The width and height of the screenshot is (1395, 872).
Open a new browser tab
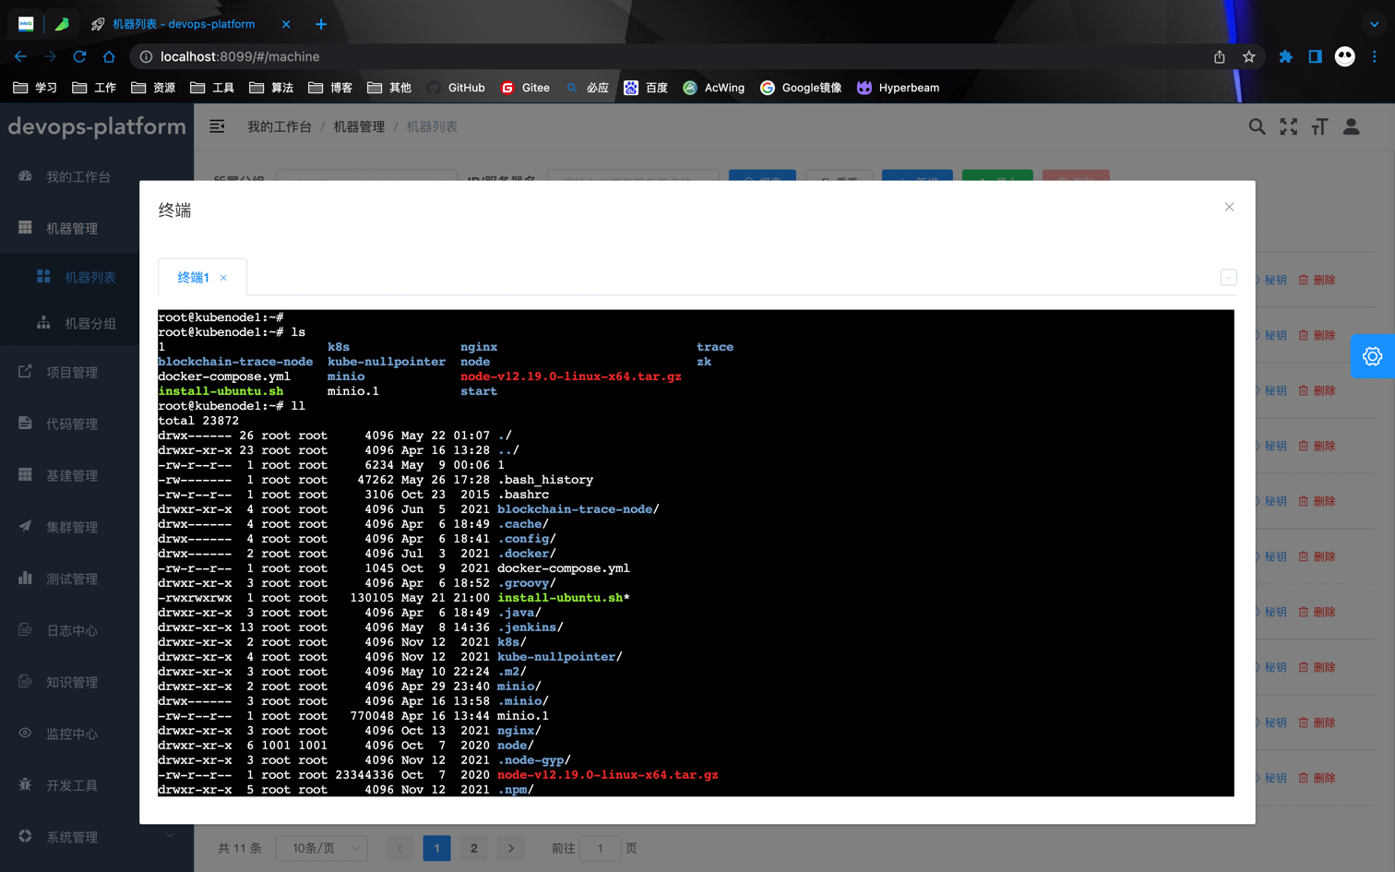coord(320,24)
